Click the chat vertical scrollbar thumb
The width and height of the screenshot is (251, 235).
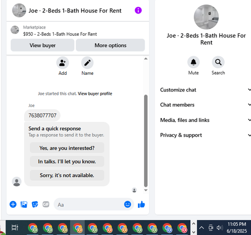(x=146, y=141)
